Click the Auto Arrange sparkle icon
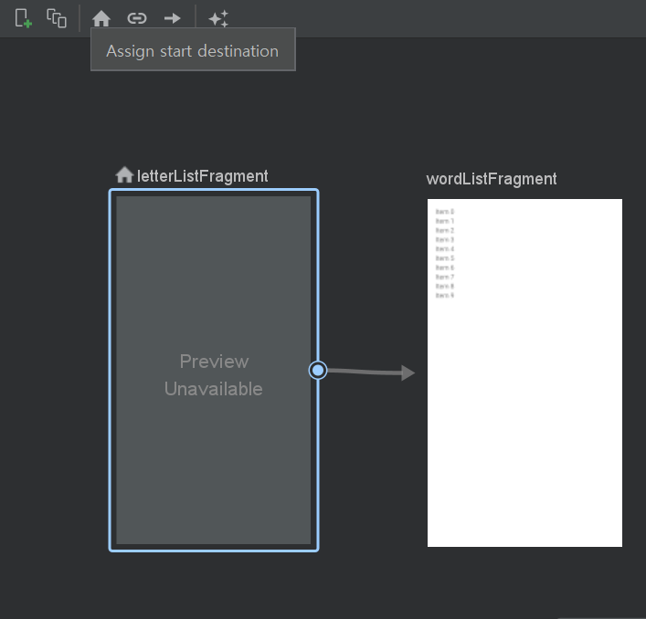 point(218,18)
